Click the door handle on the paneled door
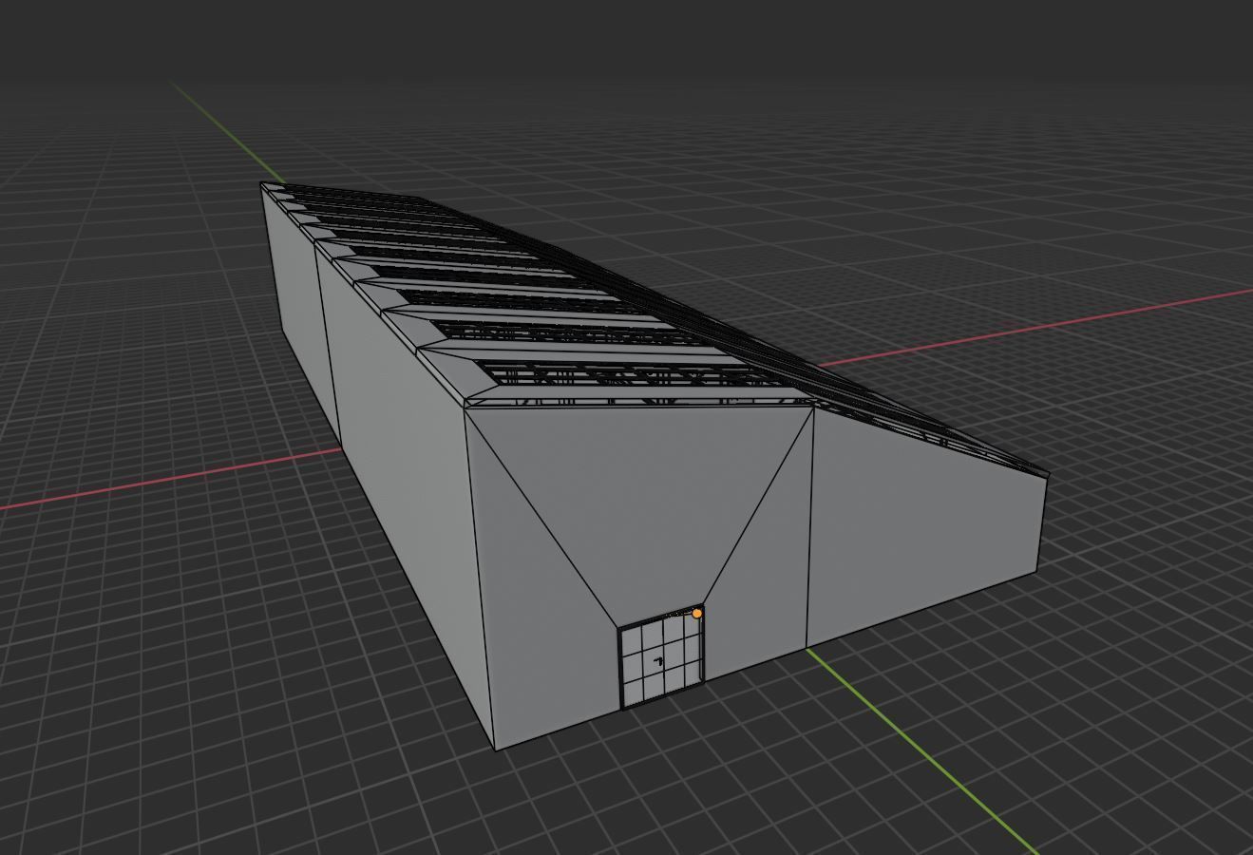The height and width of the screenshot is (855, 1253). (x=658, y=660)
